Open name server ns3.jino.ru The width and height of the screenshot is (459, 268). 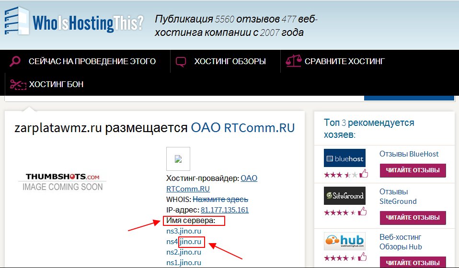click(x=184, y=231)
